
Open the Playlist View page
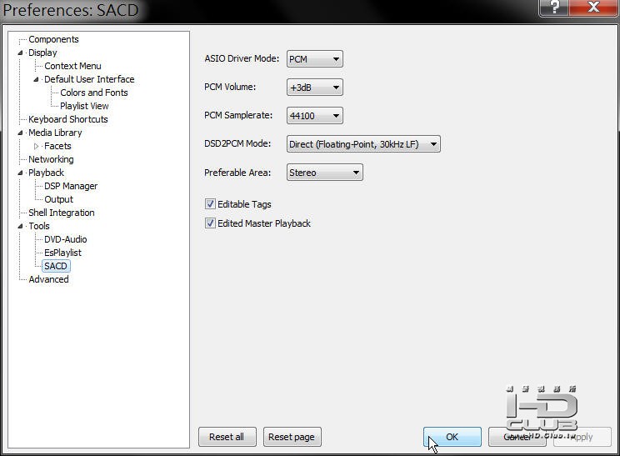[84, 106]
